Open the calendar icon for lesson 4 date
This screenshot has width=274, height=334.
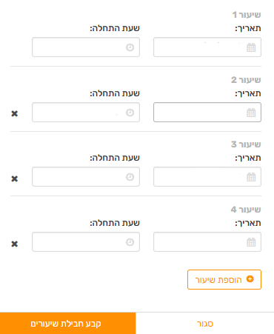click(x=251, y=242)
